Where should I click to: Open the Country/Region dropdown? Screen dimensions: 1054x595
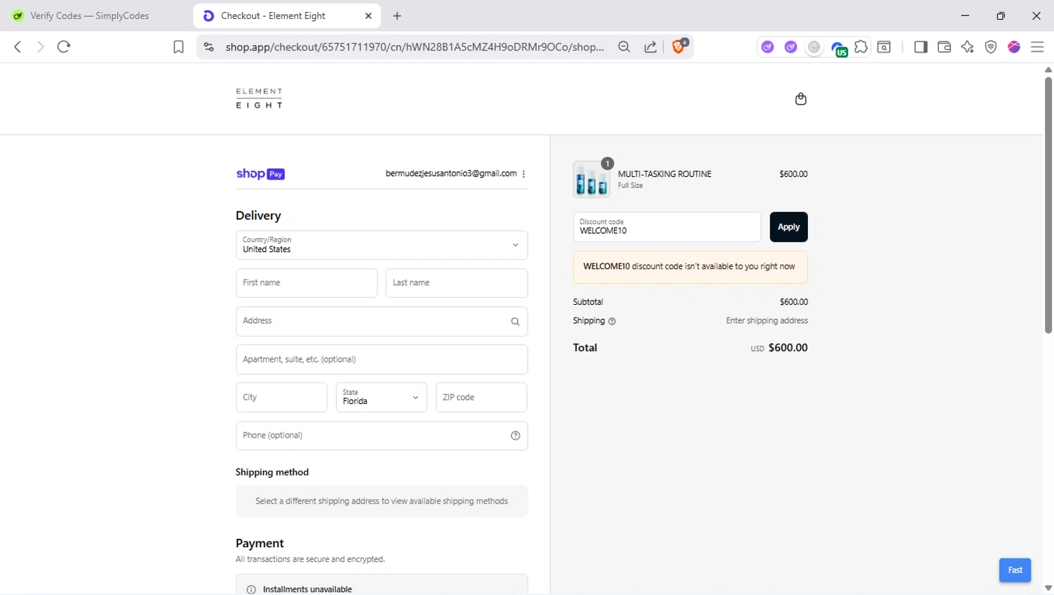(382, 245)
